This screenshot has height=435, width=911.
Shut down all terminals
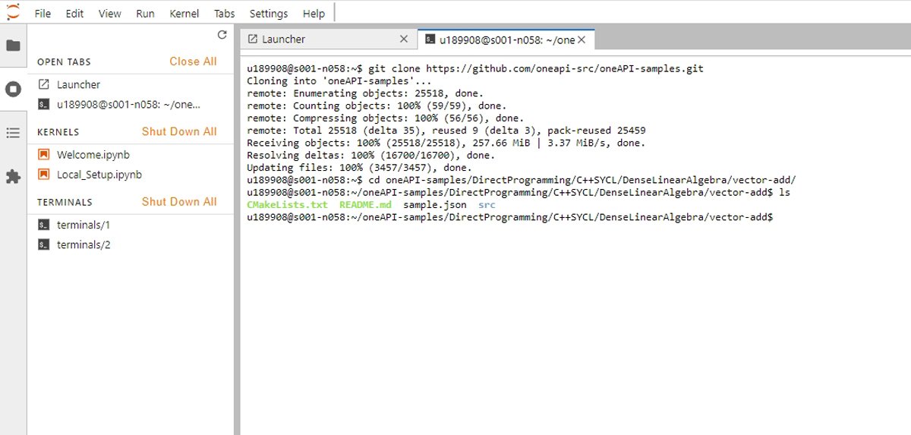pyautogui.click(x=179, y=201)
